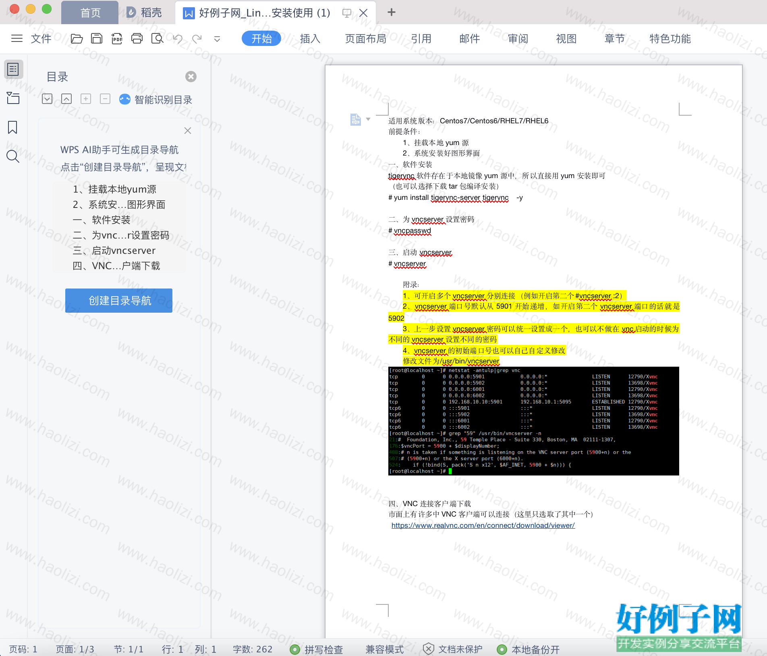This screenshot has height=656, width=767.
Task: Collapse all outline levels
Action: (66, 99)
